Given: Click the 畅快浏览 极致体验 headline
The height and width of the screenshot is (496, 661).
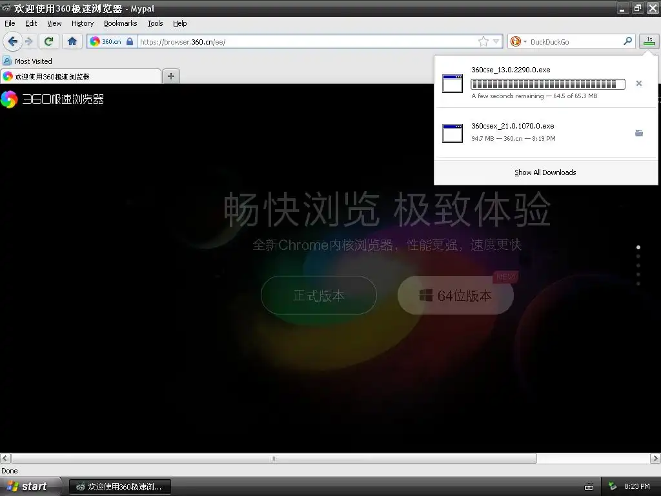Looking at the screenshot, I should [x=387, y=209].
